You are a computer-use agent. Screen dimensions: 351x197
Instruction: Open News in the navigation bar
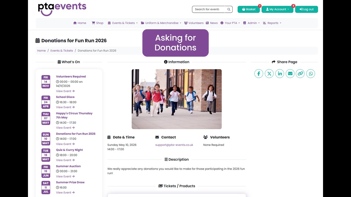pos(212,23)
